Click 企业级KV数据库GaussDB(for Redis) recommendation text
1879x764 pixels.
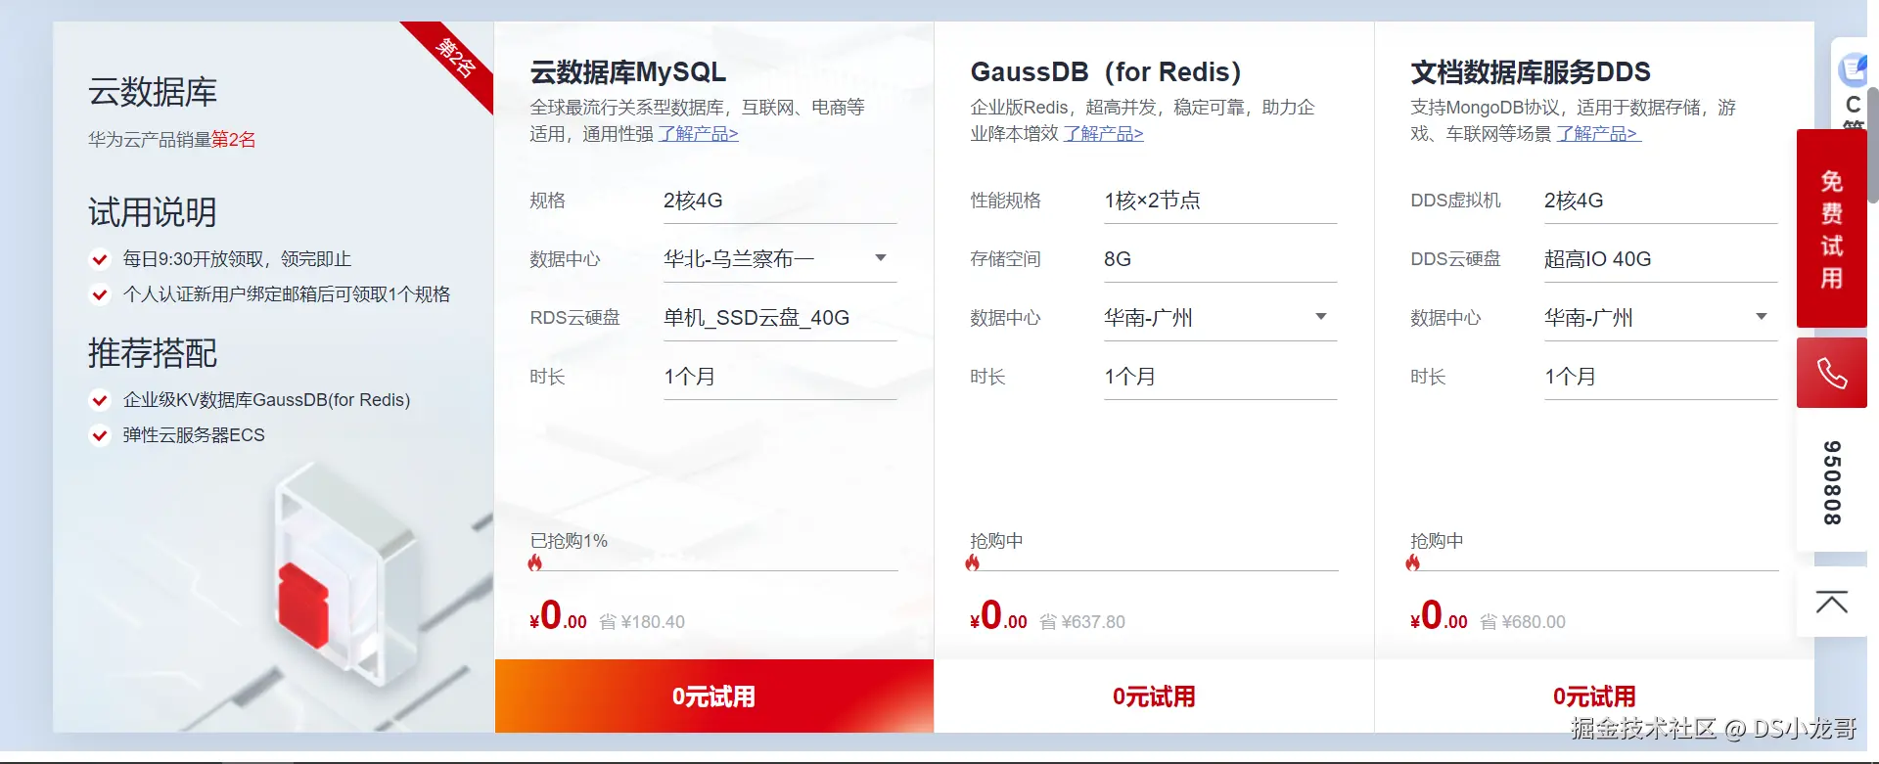[x=266, y=400]
